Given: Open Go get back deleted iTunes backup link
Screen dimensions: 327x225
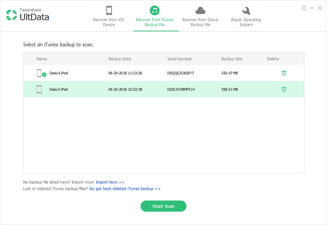Looking at the screenshot, I should tap(125, 188).
